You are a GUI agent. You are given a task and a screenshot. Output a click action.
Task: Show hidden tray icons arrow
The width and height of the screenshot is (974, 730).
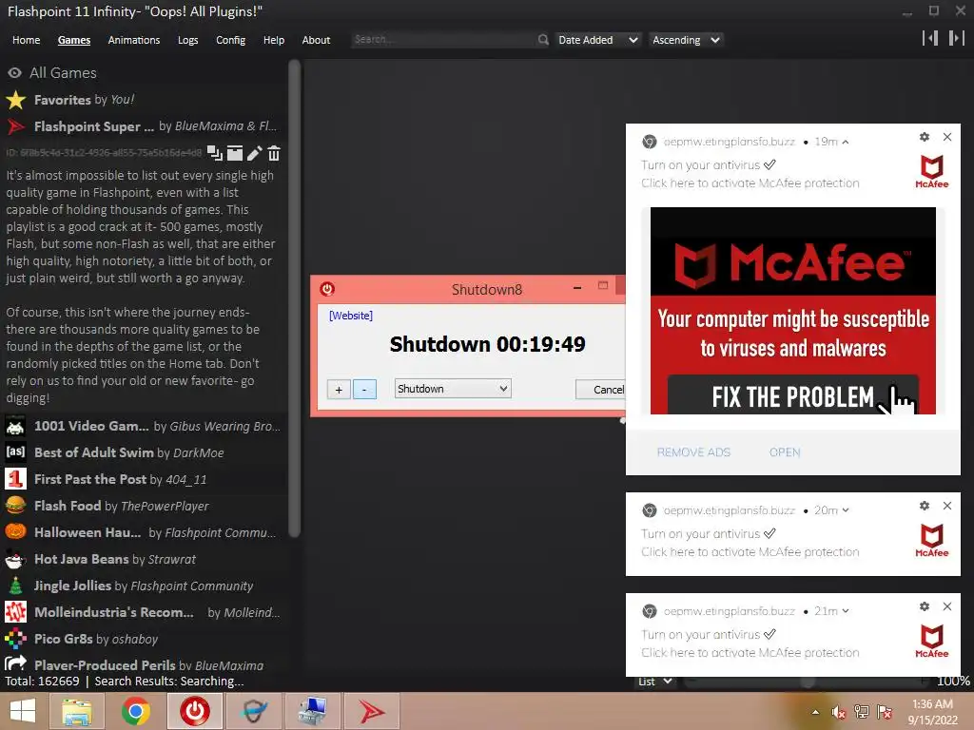[x=815, y=712]
